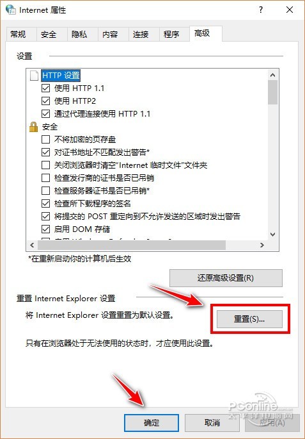The image size is (305, 439).
Task: Click the help question mark icon
Action: [x=261, y=10]
